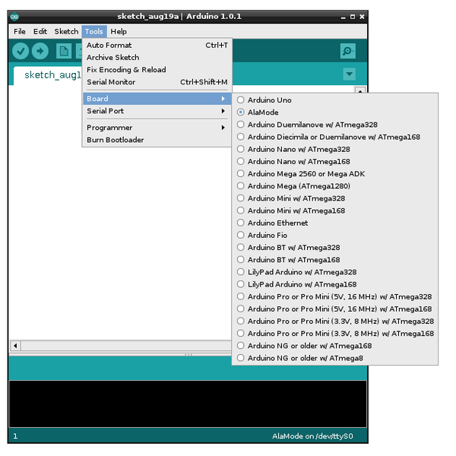This screenshot has height=456, width=456.
Task: Select Arduino Diecimila or Duemilanove ATmega168
Action: click(334, 137)
